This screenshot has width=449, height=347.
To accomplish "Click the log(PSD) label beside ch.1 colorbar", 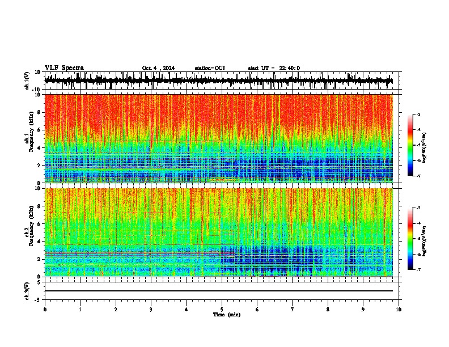I will [425, 147].
